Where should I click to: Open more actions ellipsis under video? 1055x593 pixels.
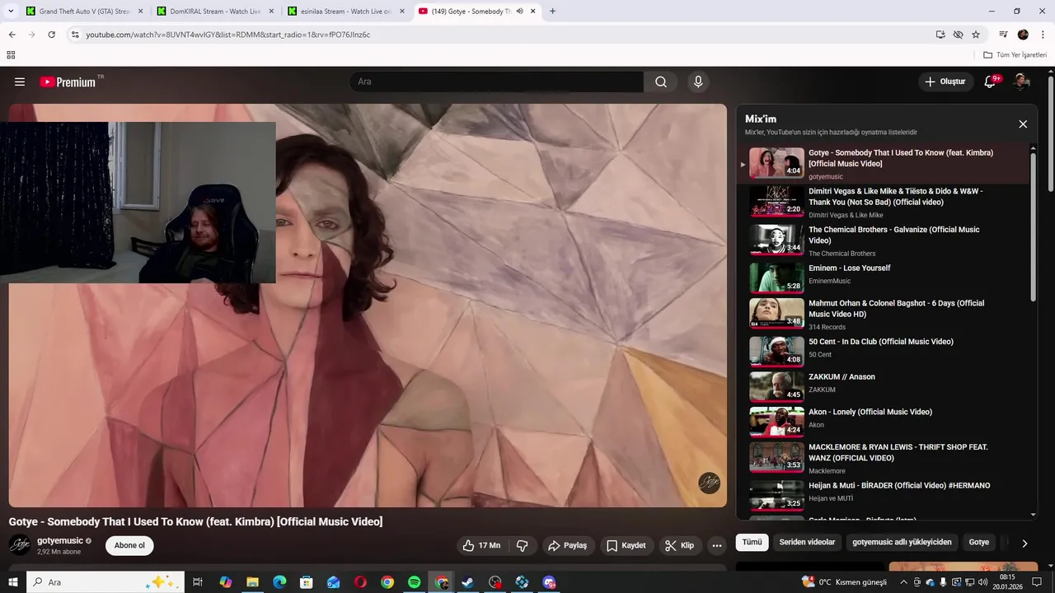[x=717, y=545]
